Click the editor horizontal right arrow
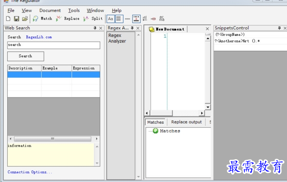 202,113
